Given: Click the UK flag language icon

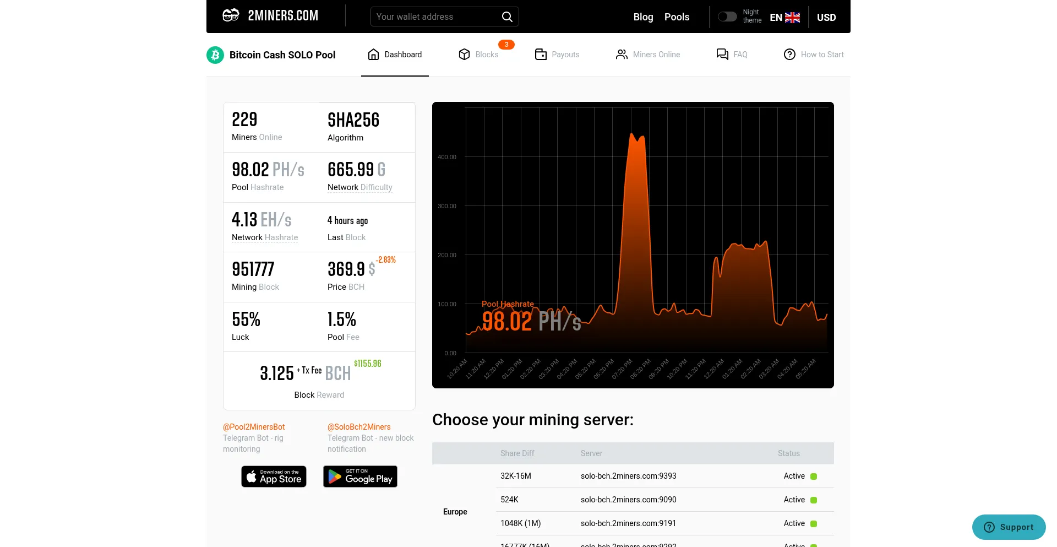Looking at the screenshot, I should coord(792,18).
